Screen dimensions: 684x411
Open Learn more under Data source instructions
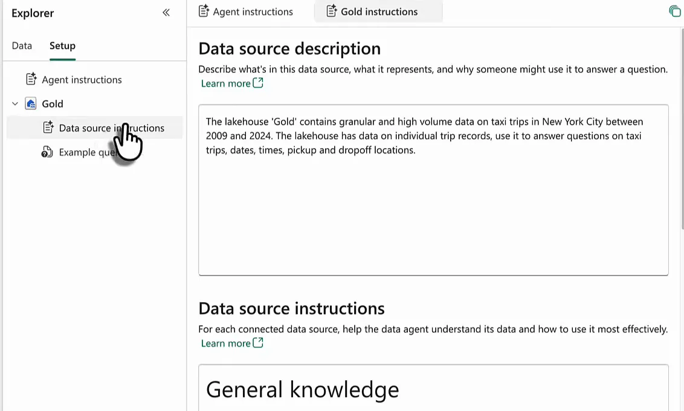[x=225, y=343]
